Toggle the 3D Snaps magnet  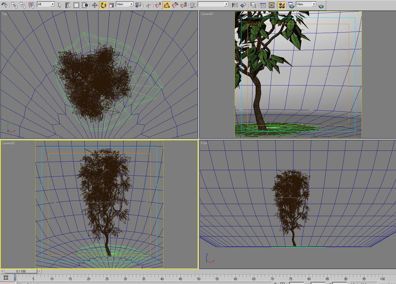coord(158,5)
